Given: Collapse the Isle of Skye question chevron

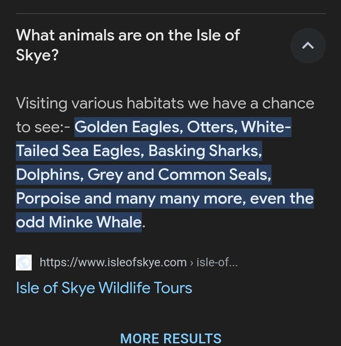Looking at the screenshot, I should click(308, 46).
